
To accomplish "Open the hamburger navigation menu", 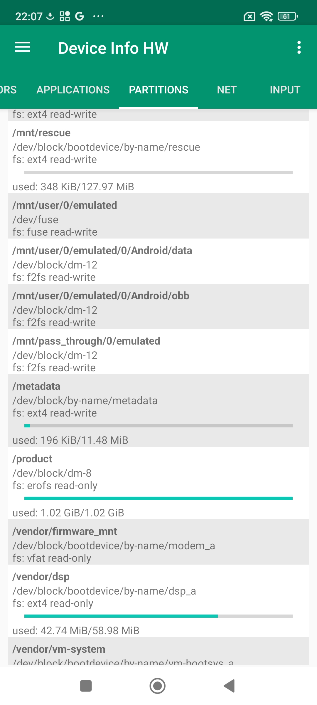I will pyautogui.click(x=23, y=47).
